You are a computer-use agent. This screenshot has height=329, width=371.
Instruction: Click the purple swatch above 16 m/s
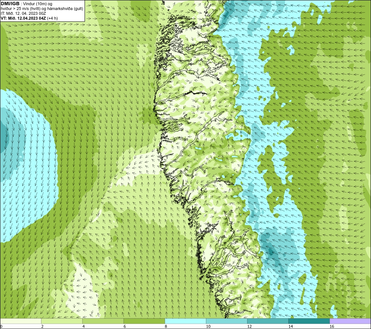350,321
